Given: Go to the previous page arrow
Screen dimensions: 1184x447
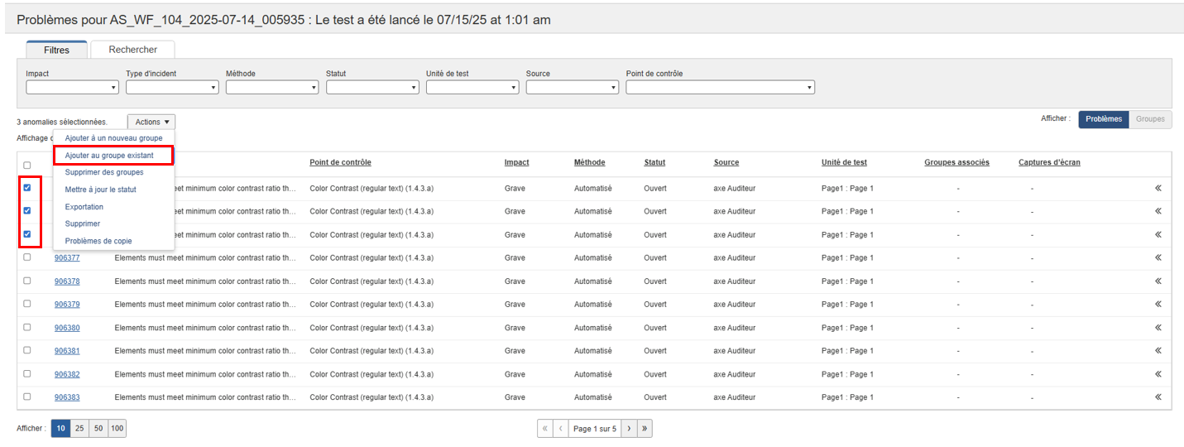Looking at the screenshot, I should click(560, 429).
